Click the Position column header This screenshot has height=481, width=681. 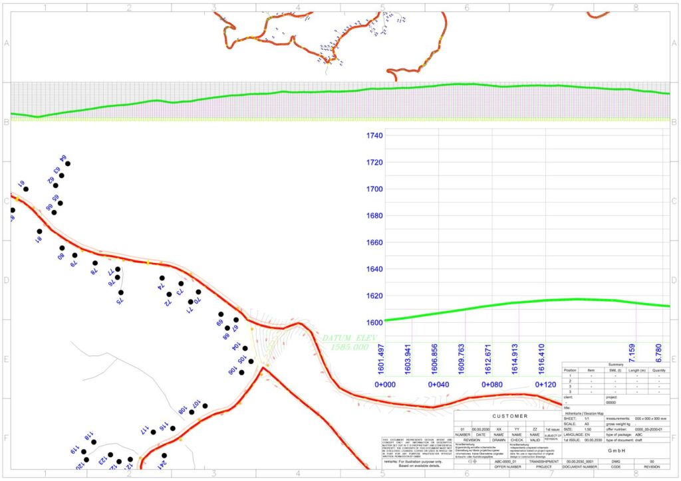pyautogui.click(x=570, y=371)
